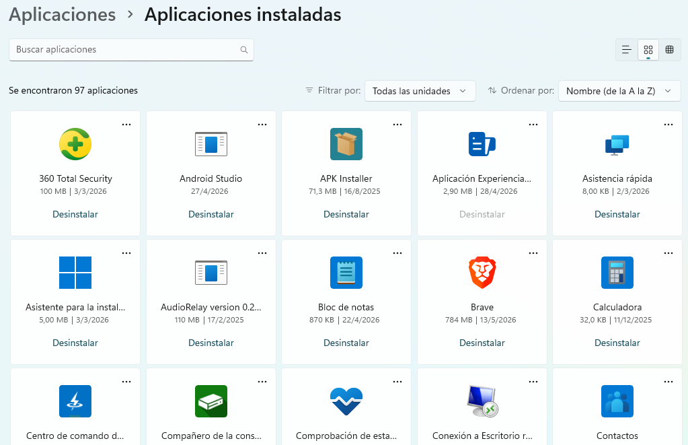Uninstall Bloc de notas
Screen dimensions: 688x445
(346, 343)
